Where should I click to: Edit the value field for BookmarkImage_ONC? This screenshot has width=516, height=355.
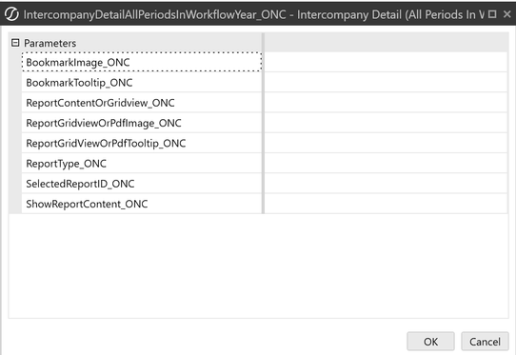[x=386, y=62]
